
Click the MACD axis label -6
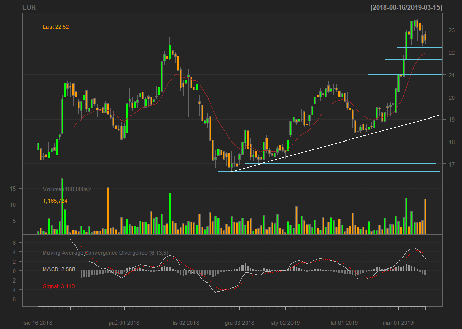13,299
